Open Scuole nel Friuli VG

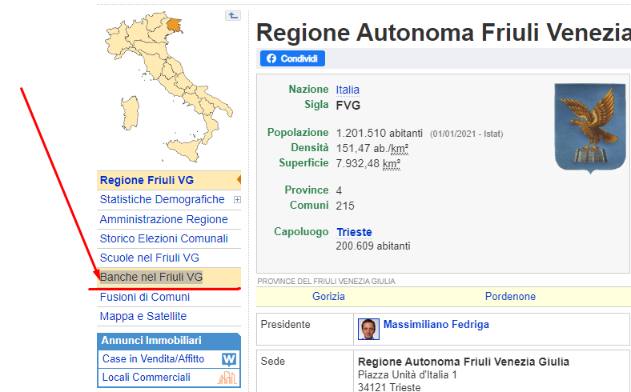(x=149, y=258)
